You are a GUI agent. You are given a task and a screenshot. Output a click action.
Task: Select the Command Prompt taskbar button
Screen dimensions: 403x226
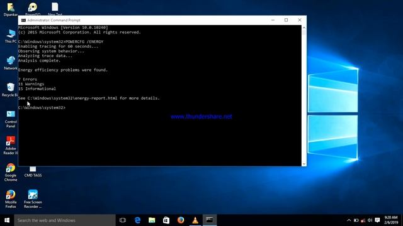(210, 220)
